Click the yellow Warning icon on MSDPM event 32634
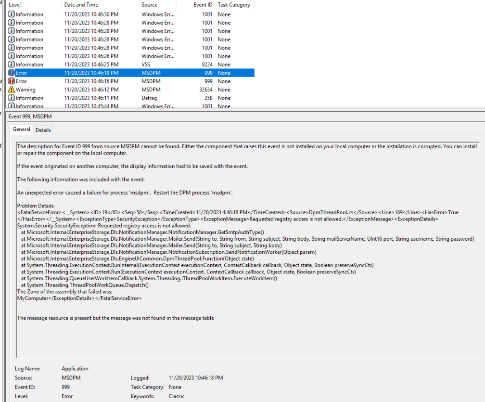The image size is (485, 402). (x=11, y=90)
